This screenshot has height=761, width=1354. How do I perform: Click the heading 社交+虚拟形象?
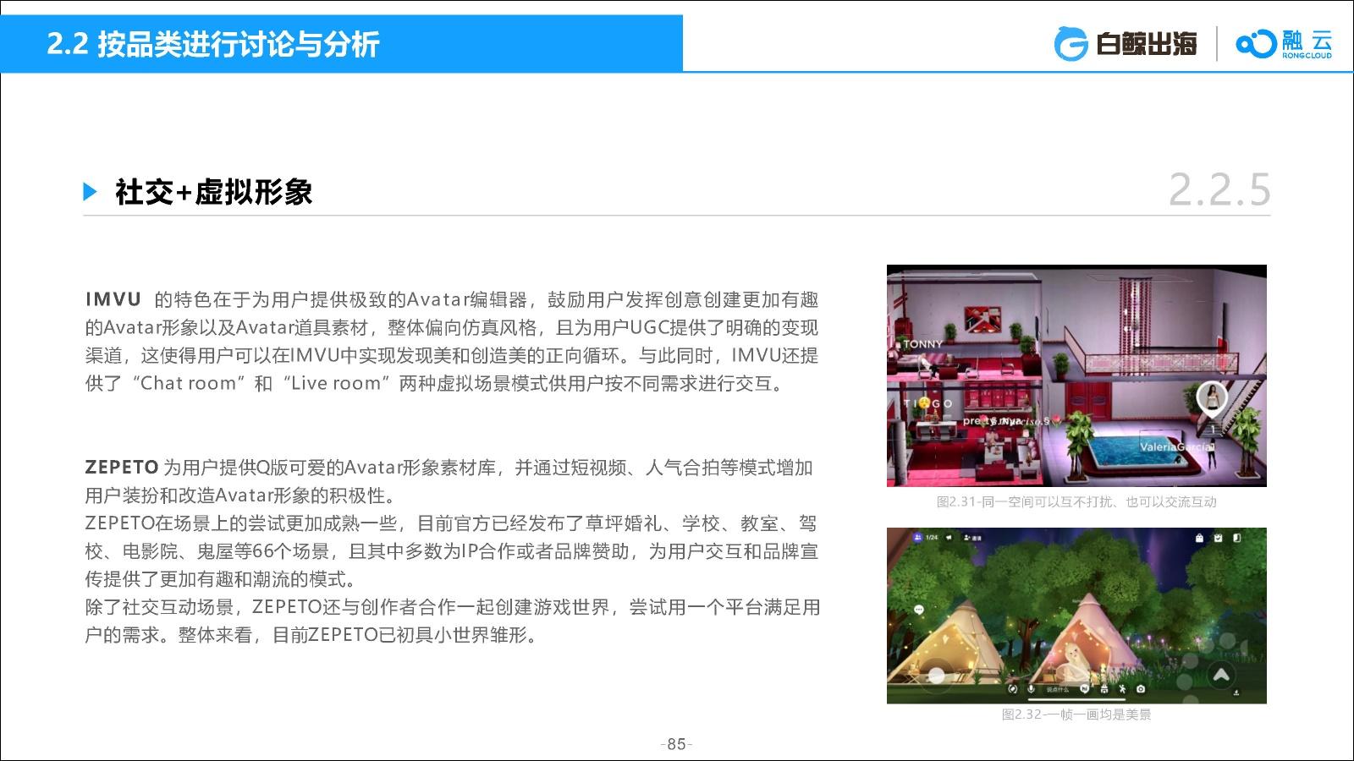click(x=214, y=192)
